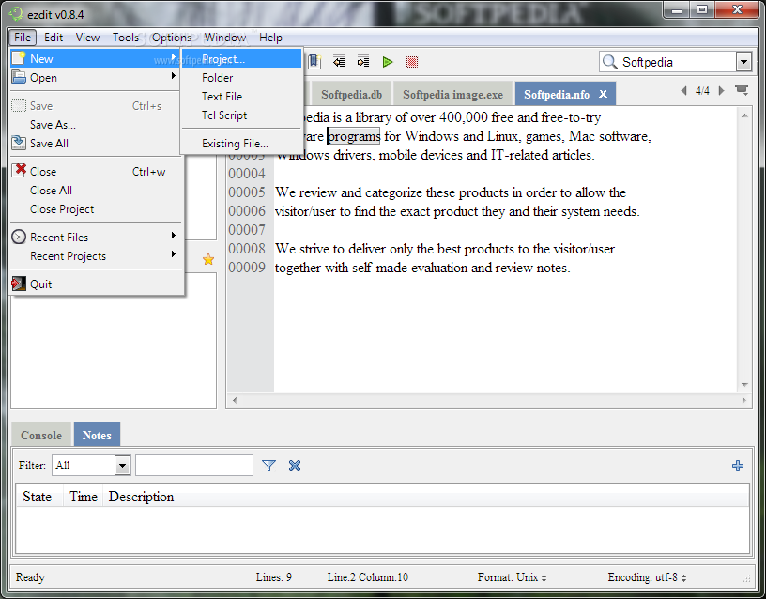The image size is (766, 599).
Task: Click "Line:2 Column:10" in the status bar
Action: point(367,577)
